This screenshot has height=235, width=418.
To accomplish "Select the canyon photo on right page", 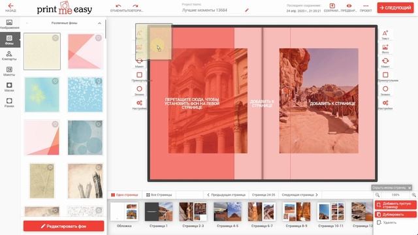I will tap(319, 101).
